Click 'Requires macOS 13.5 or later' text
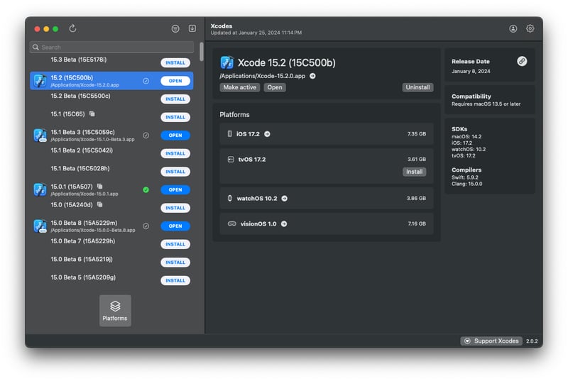The height and width of the screenshot is (381, 568). point(486,104)
